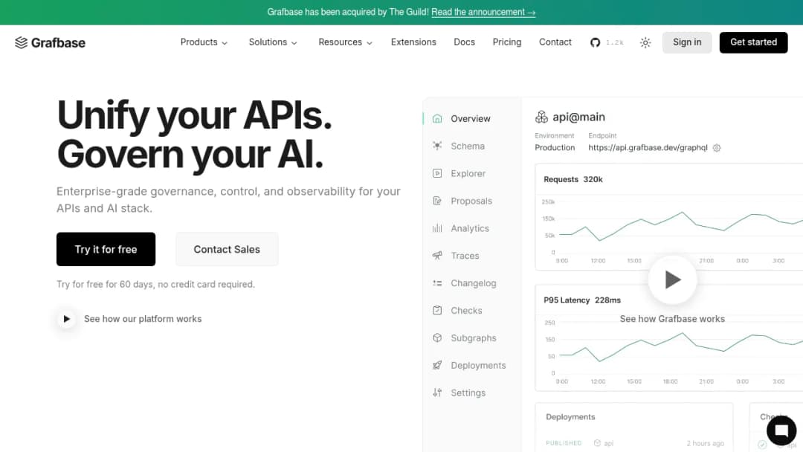
Task: Click the Requests 320k chart heading
Action: (x=573, y=179)
